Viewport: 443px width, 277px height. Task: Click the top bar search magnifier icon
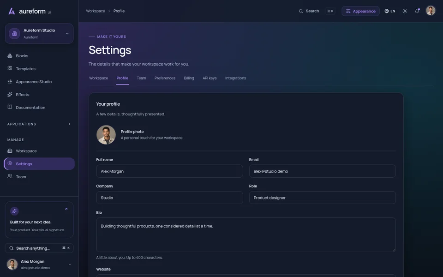pos(300,11)
